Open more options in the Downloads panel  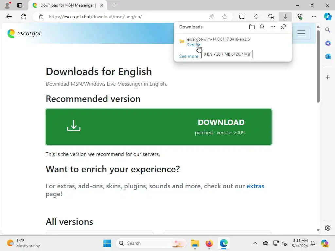(x=273, y=27)
